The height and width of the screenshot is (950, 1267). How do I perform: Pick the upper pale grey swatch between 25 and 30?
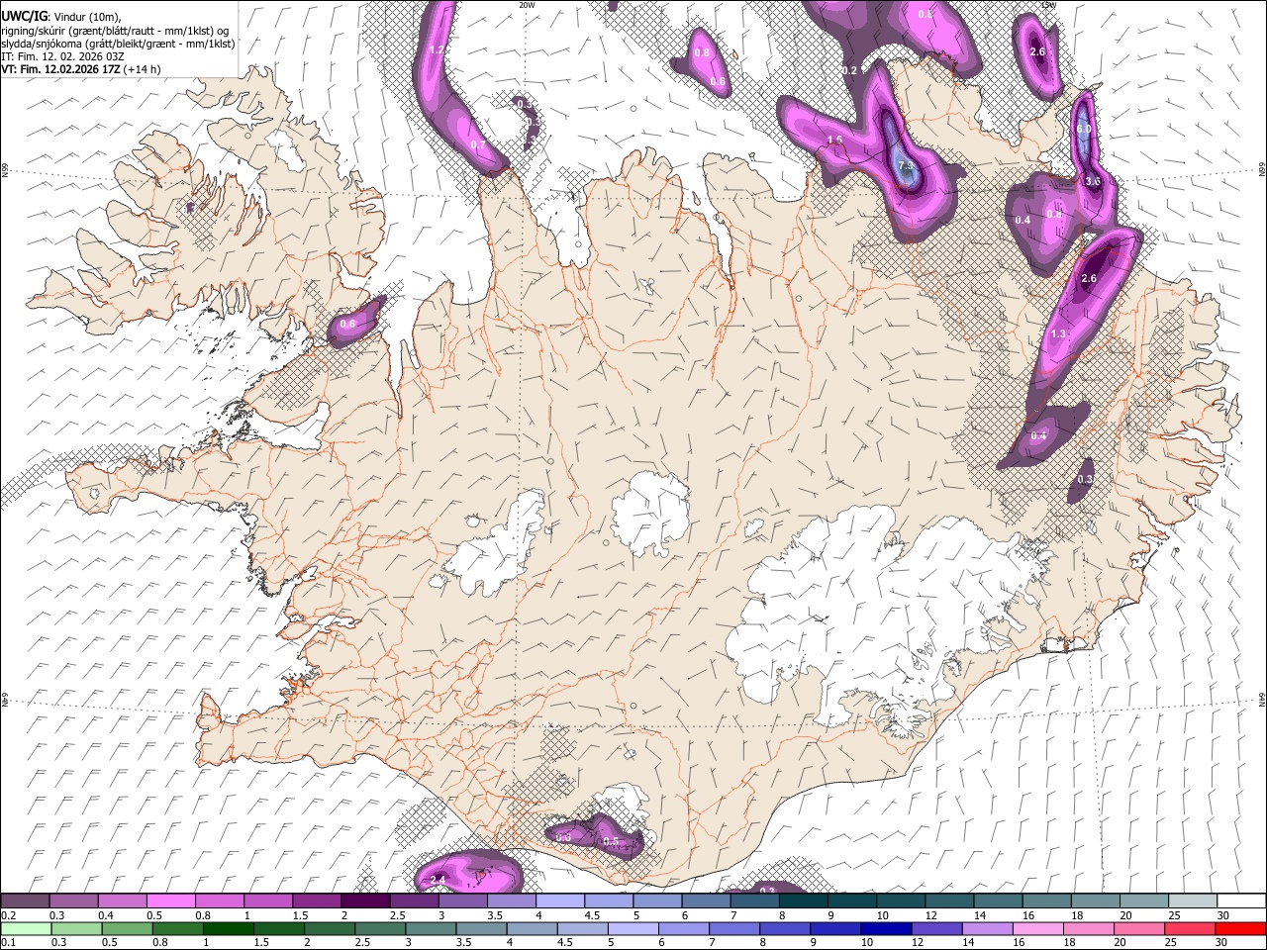(x=1193, y=902)
